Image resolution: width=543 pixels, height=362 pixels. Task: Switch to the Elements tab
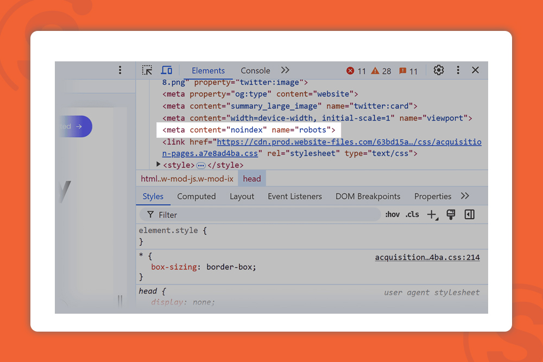tap(208, 71)
